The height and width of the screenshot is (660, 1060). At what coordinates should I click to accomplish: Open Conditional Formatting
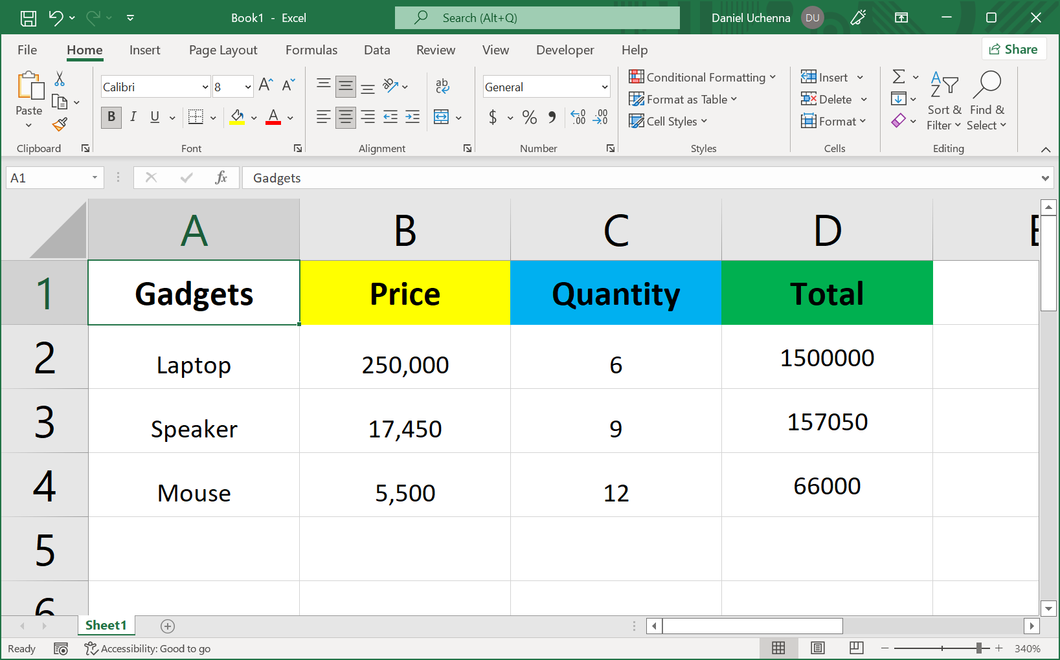704,76
